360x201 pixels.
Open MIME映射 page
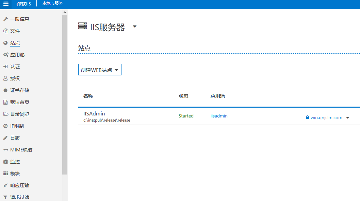coord(21,150)
